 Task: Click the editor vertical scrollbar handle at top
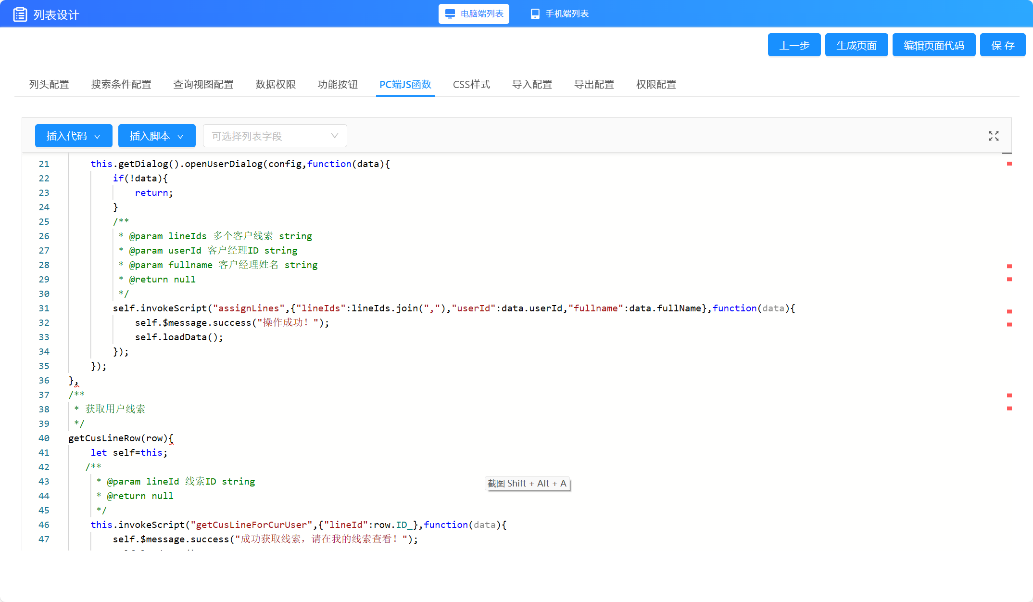click(x=1007, y=153)
